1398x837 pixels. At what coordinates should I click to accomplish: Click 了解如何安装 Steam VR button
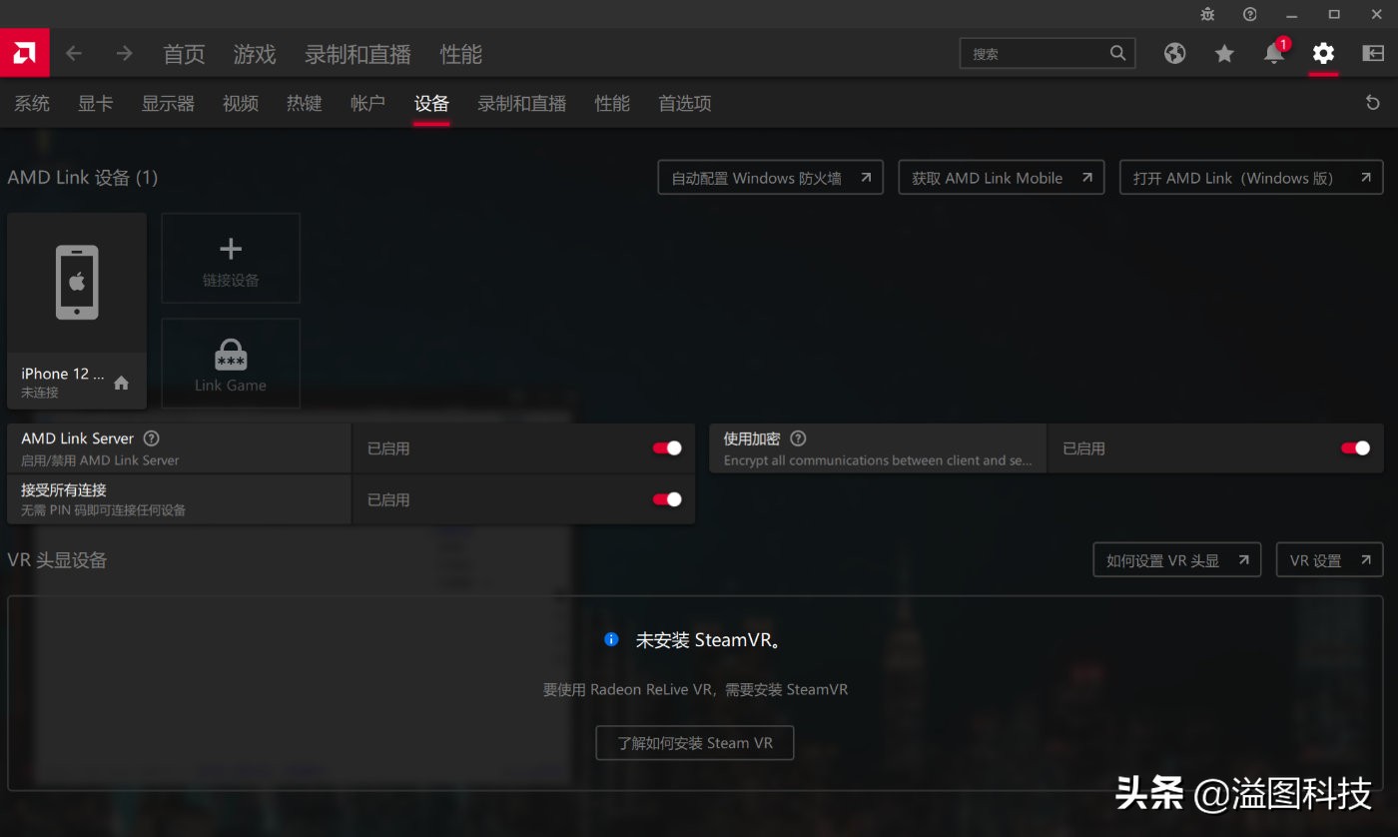point(694,742)
